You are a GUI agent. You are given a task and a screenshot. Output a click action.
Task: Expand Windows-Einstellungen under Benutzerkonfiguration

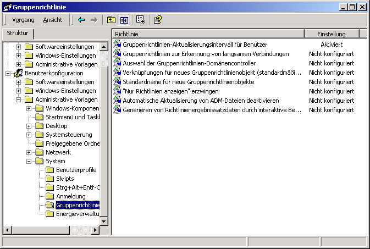coord(18,91)
